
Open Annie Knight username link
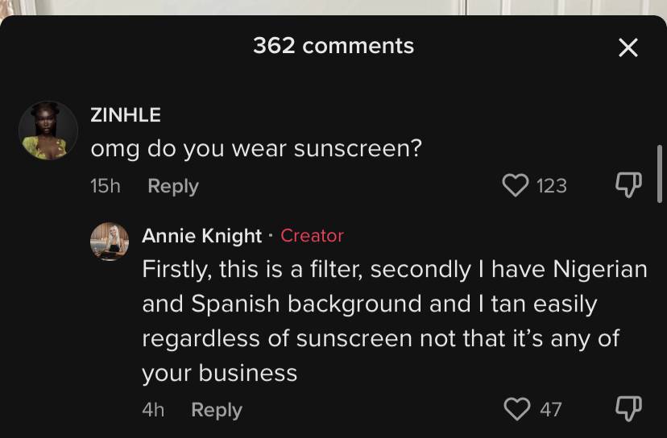click(201, 236)
